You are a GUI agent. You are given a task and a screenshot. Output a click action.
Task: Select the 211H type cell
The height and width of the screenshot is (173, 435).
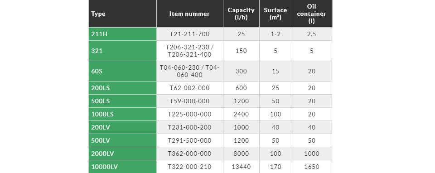[x=123, y=34]
